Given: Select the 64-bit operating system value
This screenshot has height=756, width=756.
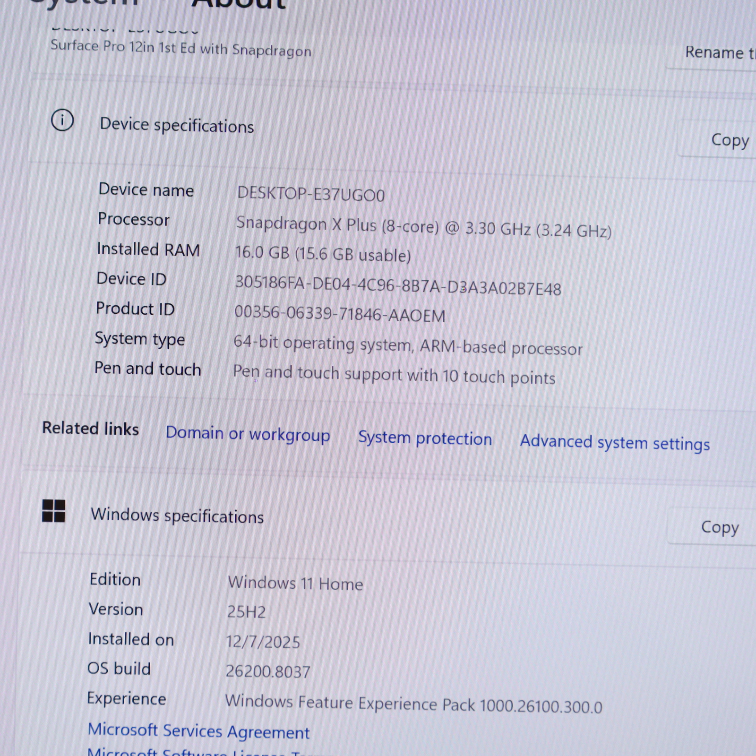Looking at the screenshot, I should pyautogui.click(x=408, y=345).
